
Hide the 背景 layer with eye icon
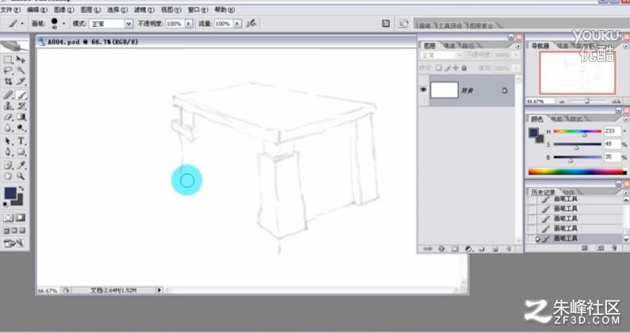pyautogui.click(x=423, y=90)
